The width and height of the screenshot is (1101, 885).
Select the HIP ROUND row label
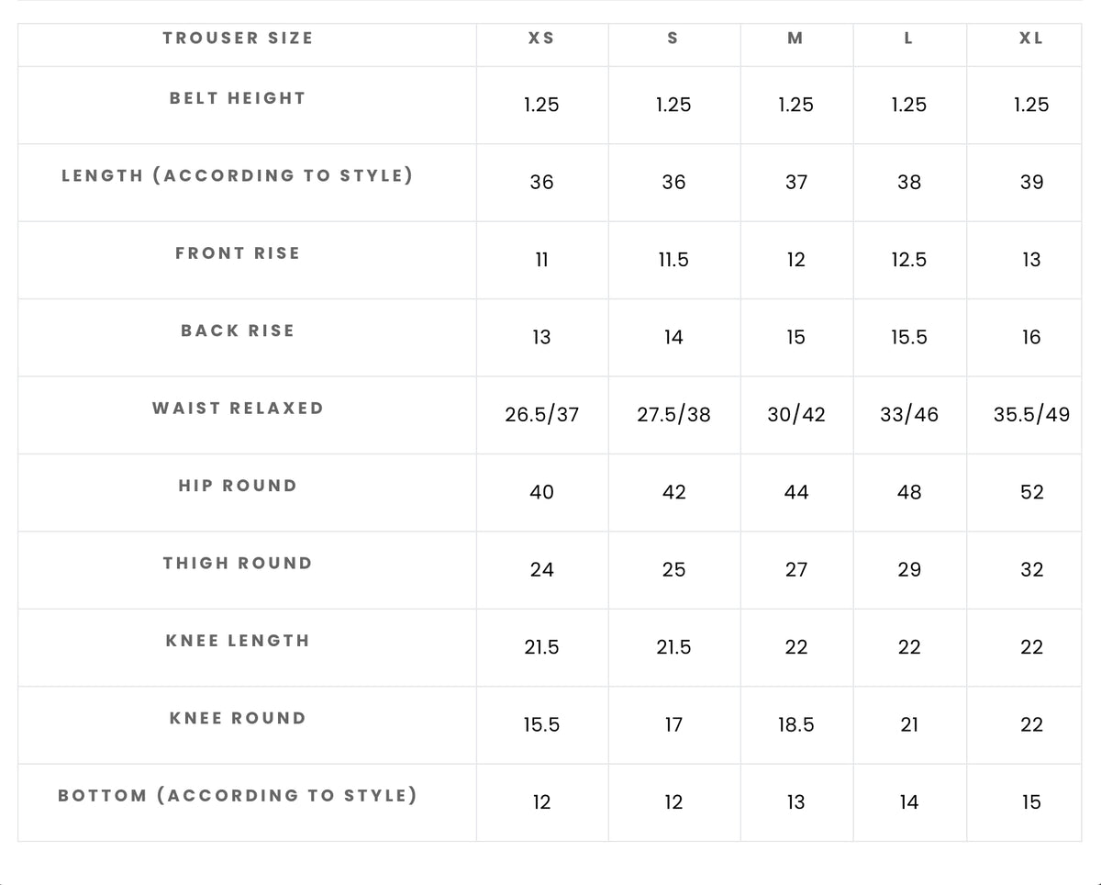(x=238, y=486)
